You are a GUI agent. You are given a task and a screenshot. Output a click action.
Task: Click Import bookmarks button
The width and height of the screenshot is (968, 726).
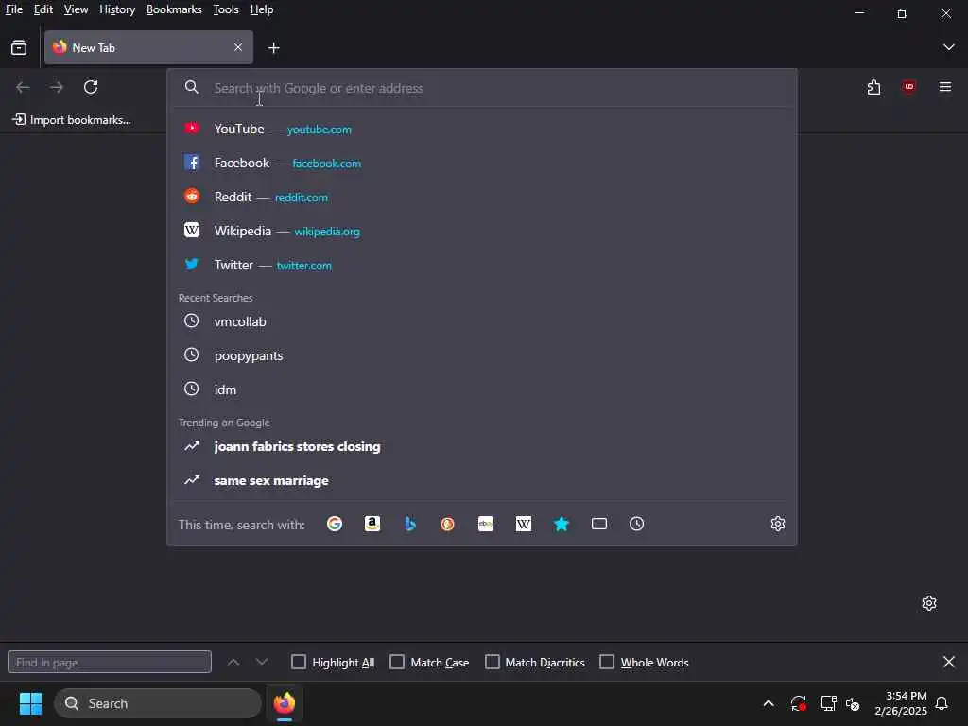coord(72,120)
